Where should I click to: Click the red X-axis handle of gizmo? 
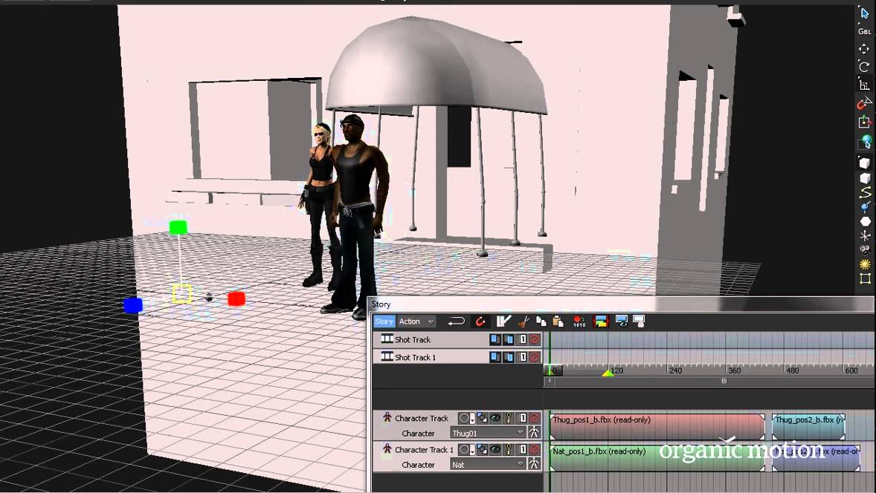236,299
